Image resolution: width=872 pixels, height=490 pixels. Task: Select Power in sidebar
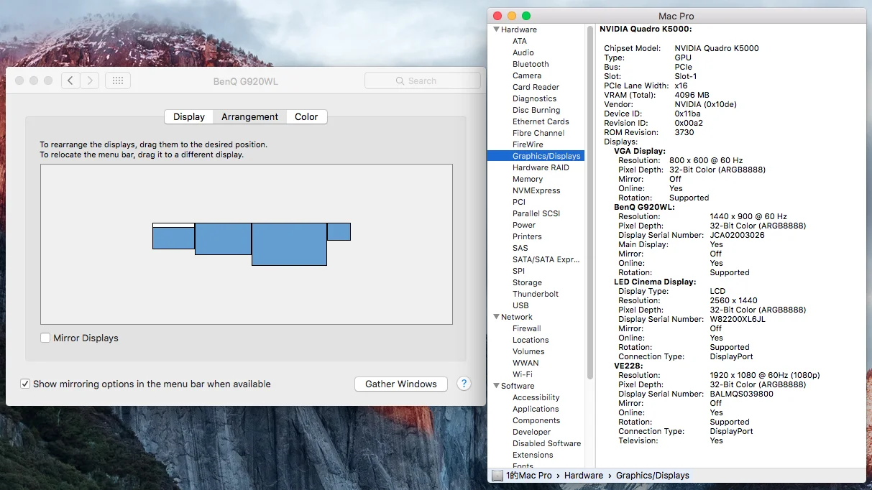pyautogui.click(x=524, y=225)
